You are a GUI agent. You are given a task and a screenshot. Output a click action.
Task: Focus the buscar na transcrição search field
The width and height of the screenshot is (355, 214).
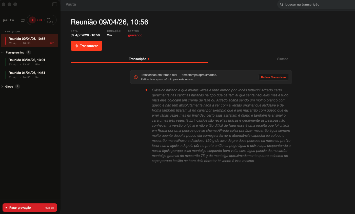pos(317,5)
